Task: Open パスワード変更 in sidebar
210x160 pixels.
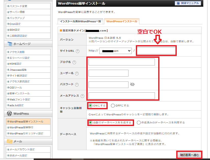Action: click(28, 6)
